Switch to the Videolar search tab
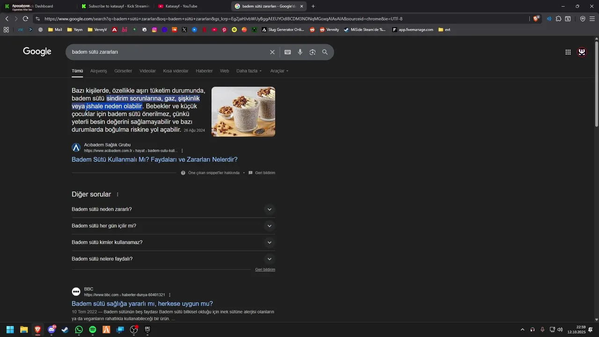The width and height of the screenshot is (599, 337). [x=147, y=71]
